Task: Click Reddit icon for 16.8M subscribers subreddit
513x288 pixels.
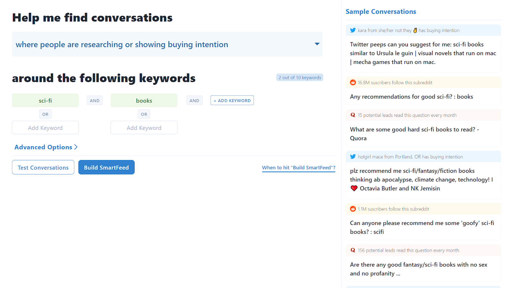Action: [x=353, y=83]
